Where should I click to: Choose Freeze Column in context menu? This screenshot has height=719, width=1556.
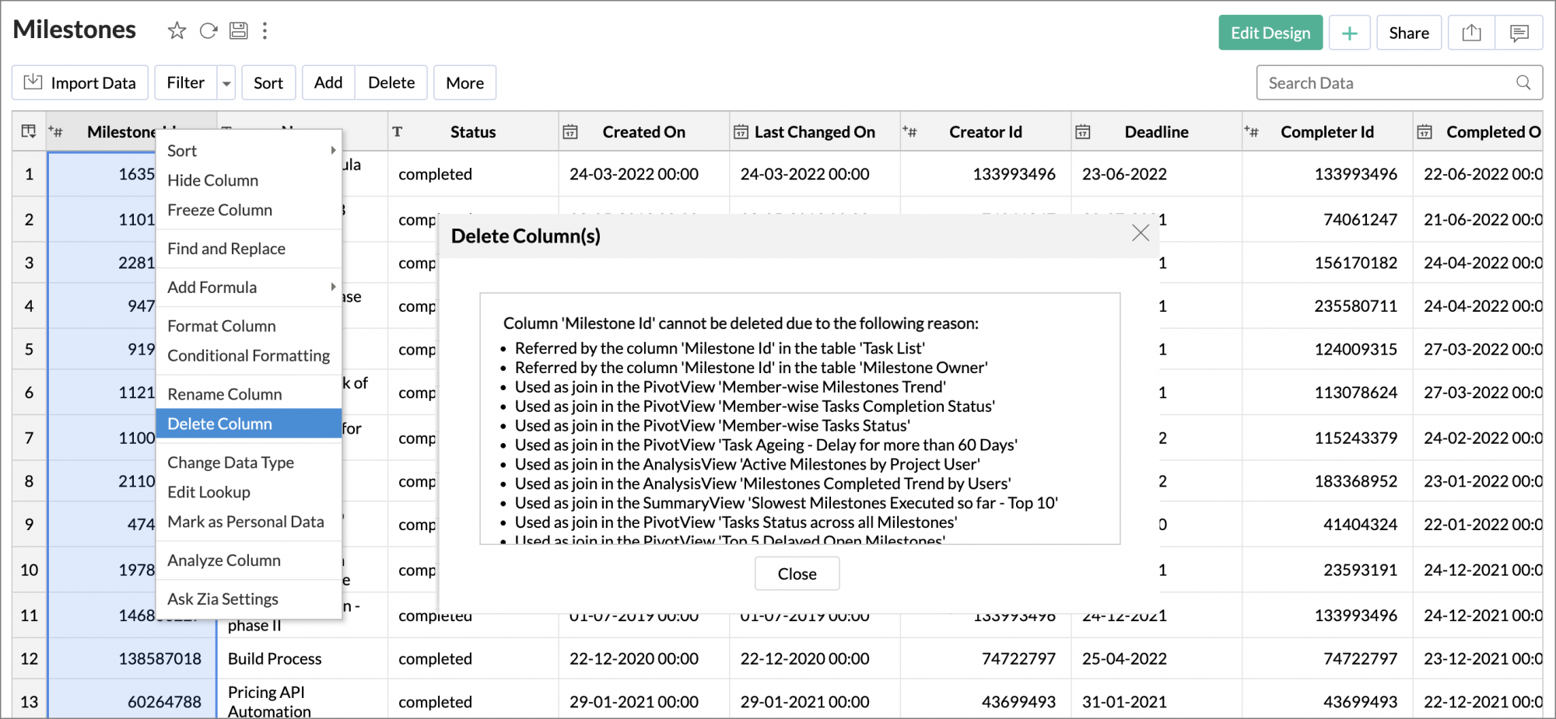pos(220,210)
